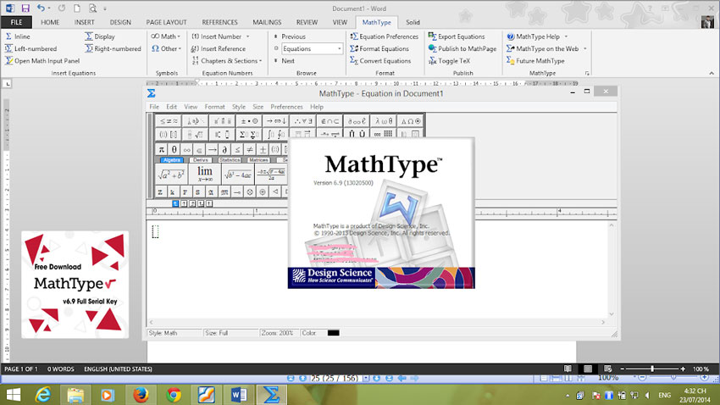
Task: Select the Matrices tab in MathType
Action: point(258,160)
